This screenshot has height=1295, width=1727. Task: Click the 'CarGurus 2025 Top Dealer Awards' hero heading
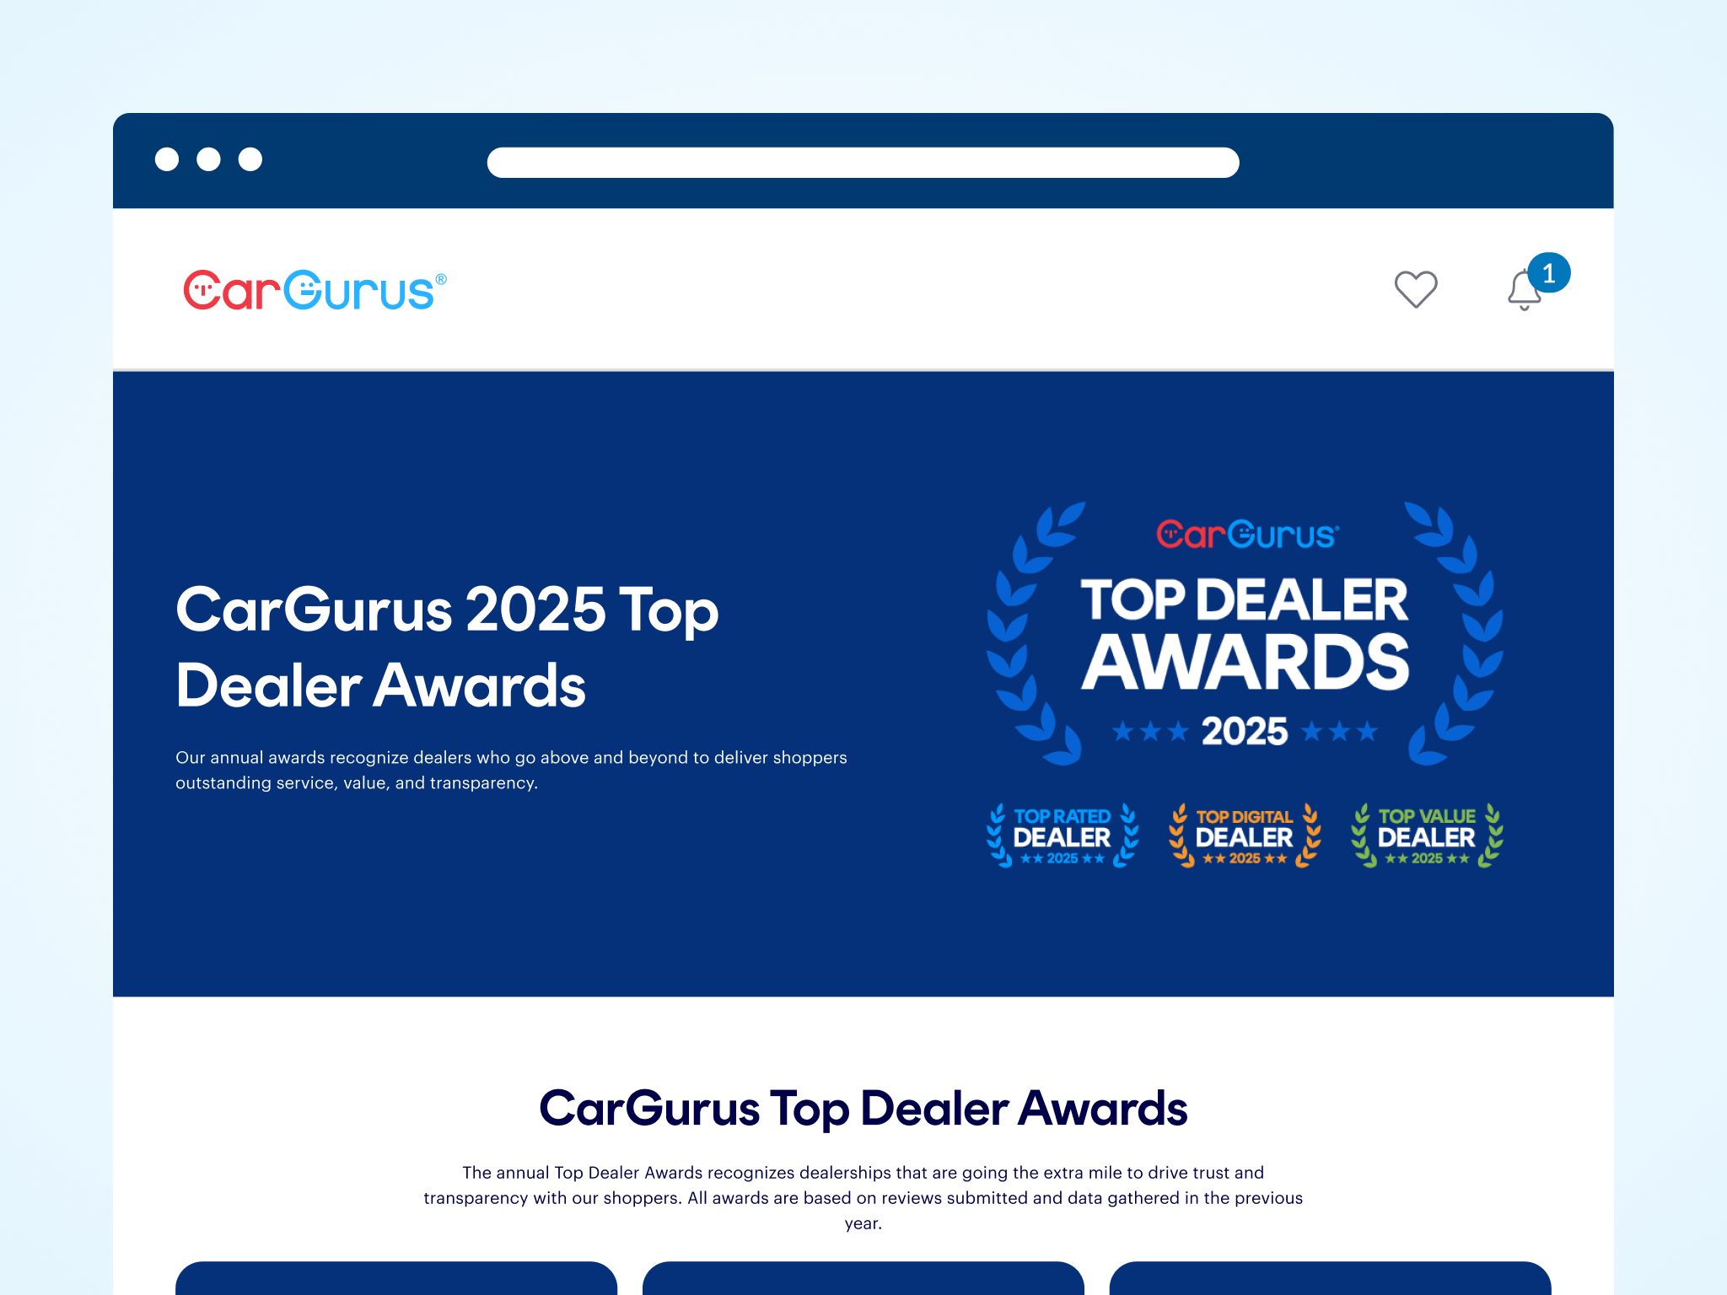click(447, 647)
